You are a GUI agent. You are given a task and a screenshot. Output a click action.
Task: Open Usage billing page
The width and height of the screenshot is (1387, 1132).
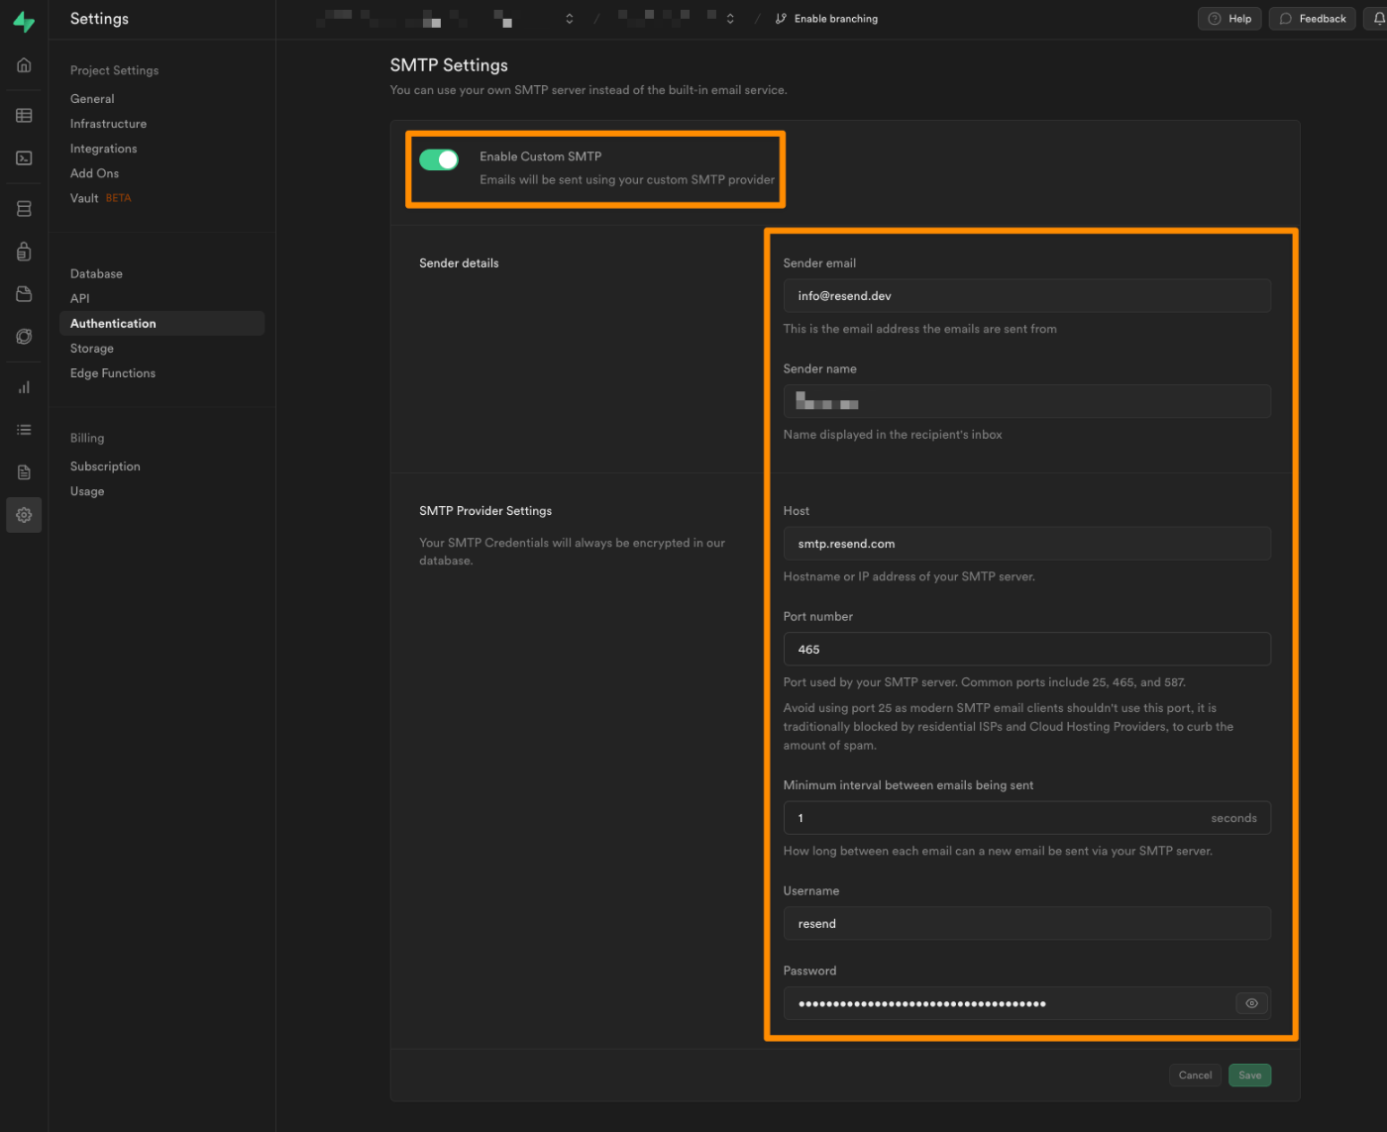pos(87,491)
